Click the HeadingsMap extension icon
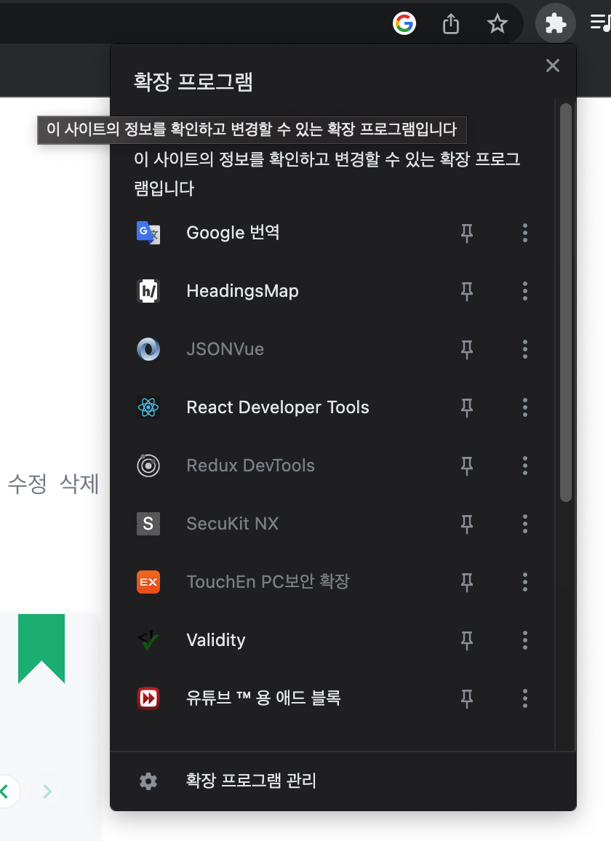Image resolution: width=611 pixels, height=841 pixels. (x=148, y=291)
